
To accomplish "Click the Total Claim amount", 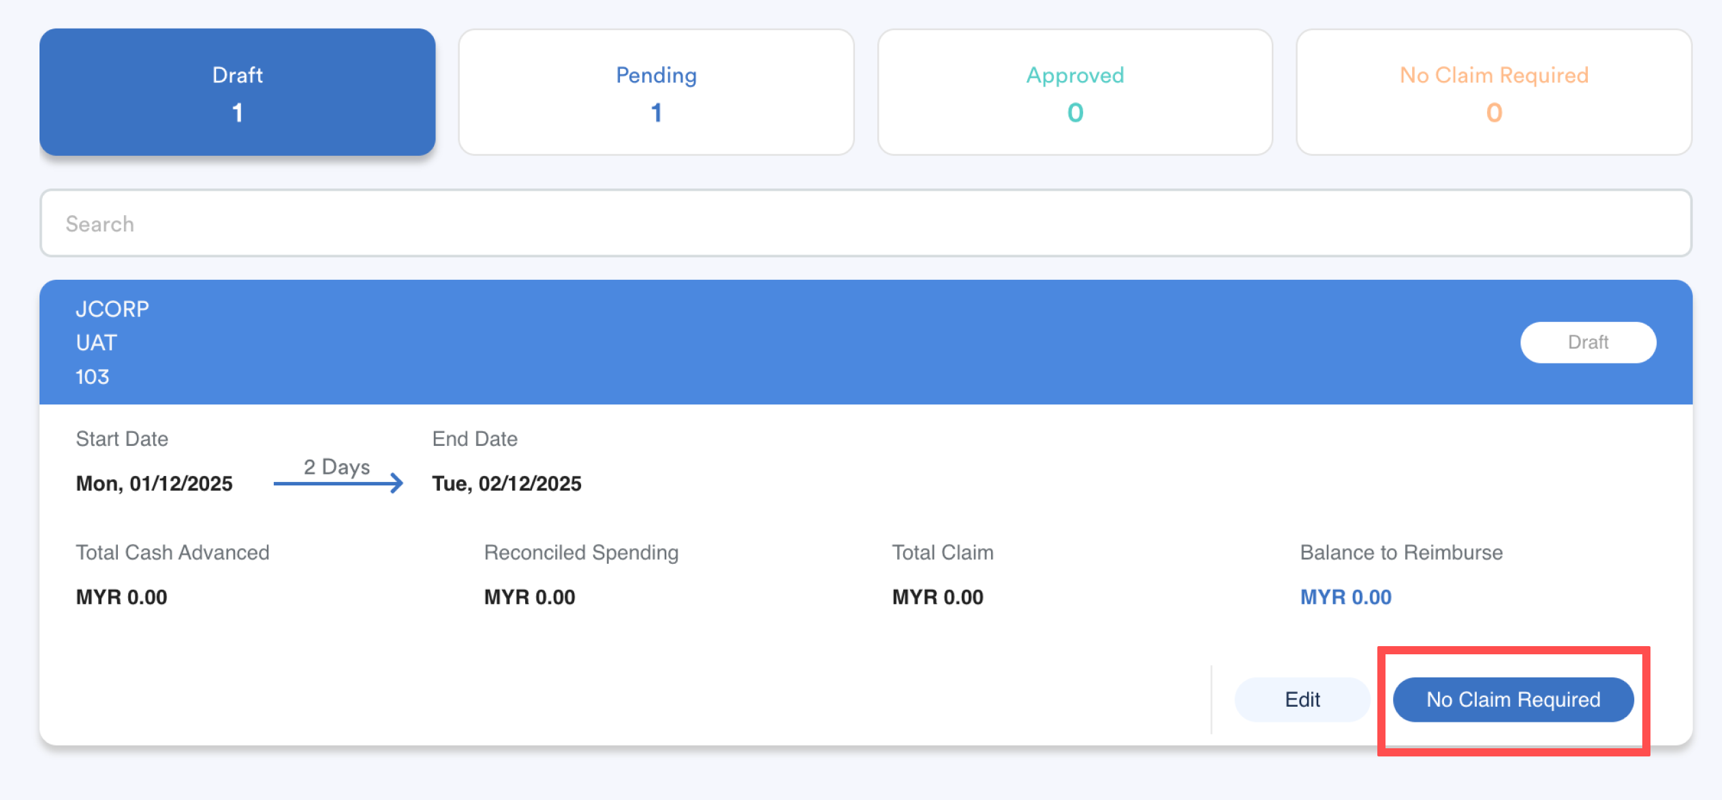I will click(937, 597).
